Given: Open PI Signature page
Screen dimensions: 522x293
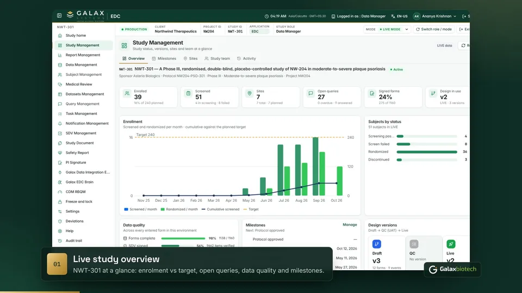Looking at the screenshot, I should 84,162.
